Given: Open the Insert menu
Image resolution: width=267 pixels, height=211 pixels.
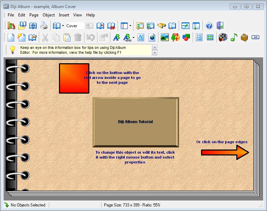Looking at the screenshot, I should (64, 15).
